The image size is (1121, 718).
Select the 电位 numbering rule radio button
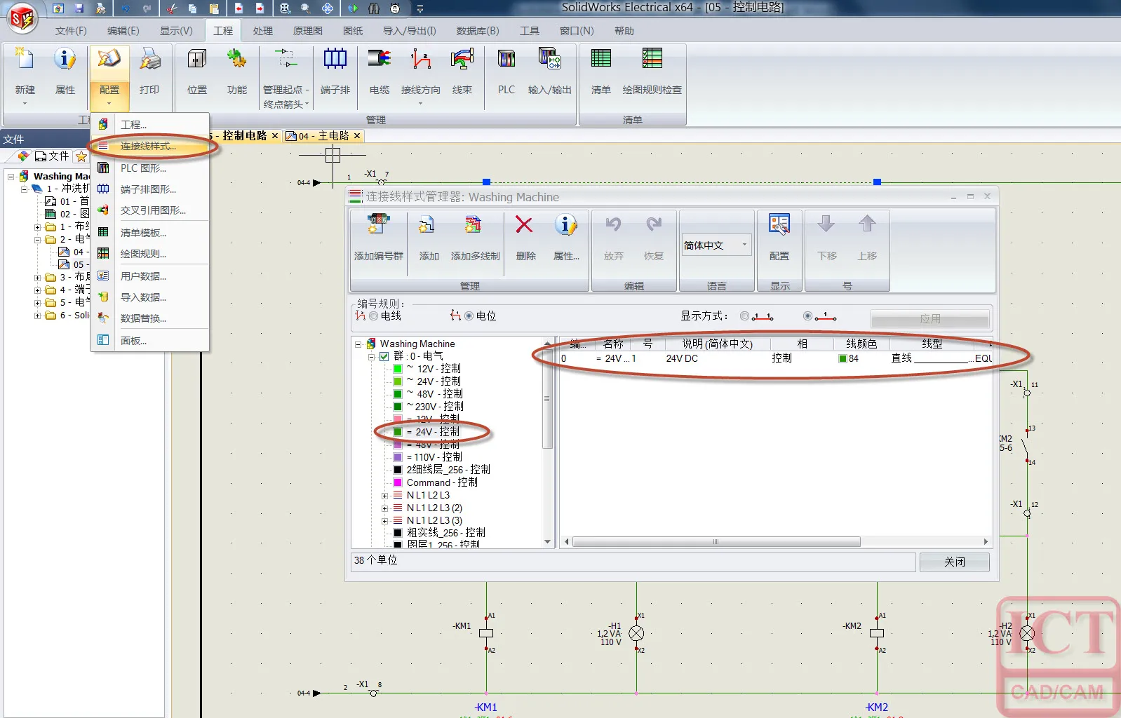(x=469, y=316)
